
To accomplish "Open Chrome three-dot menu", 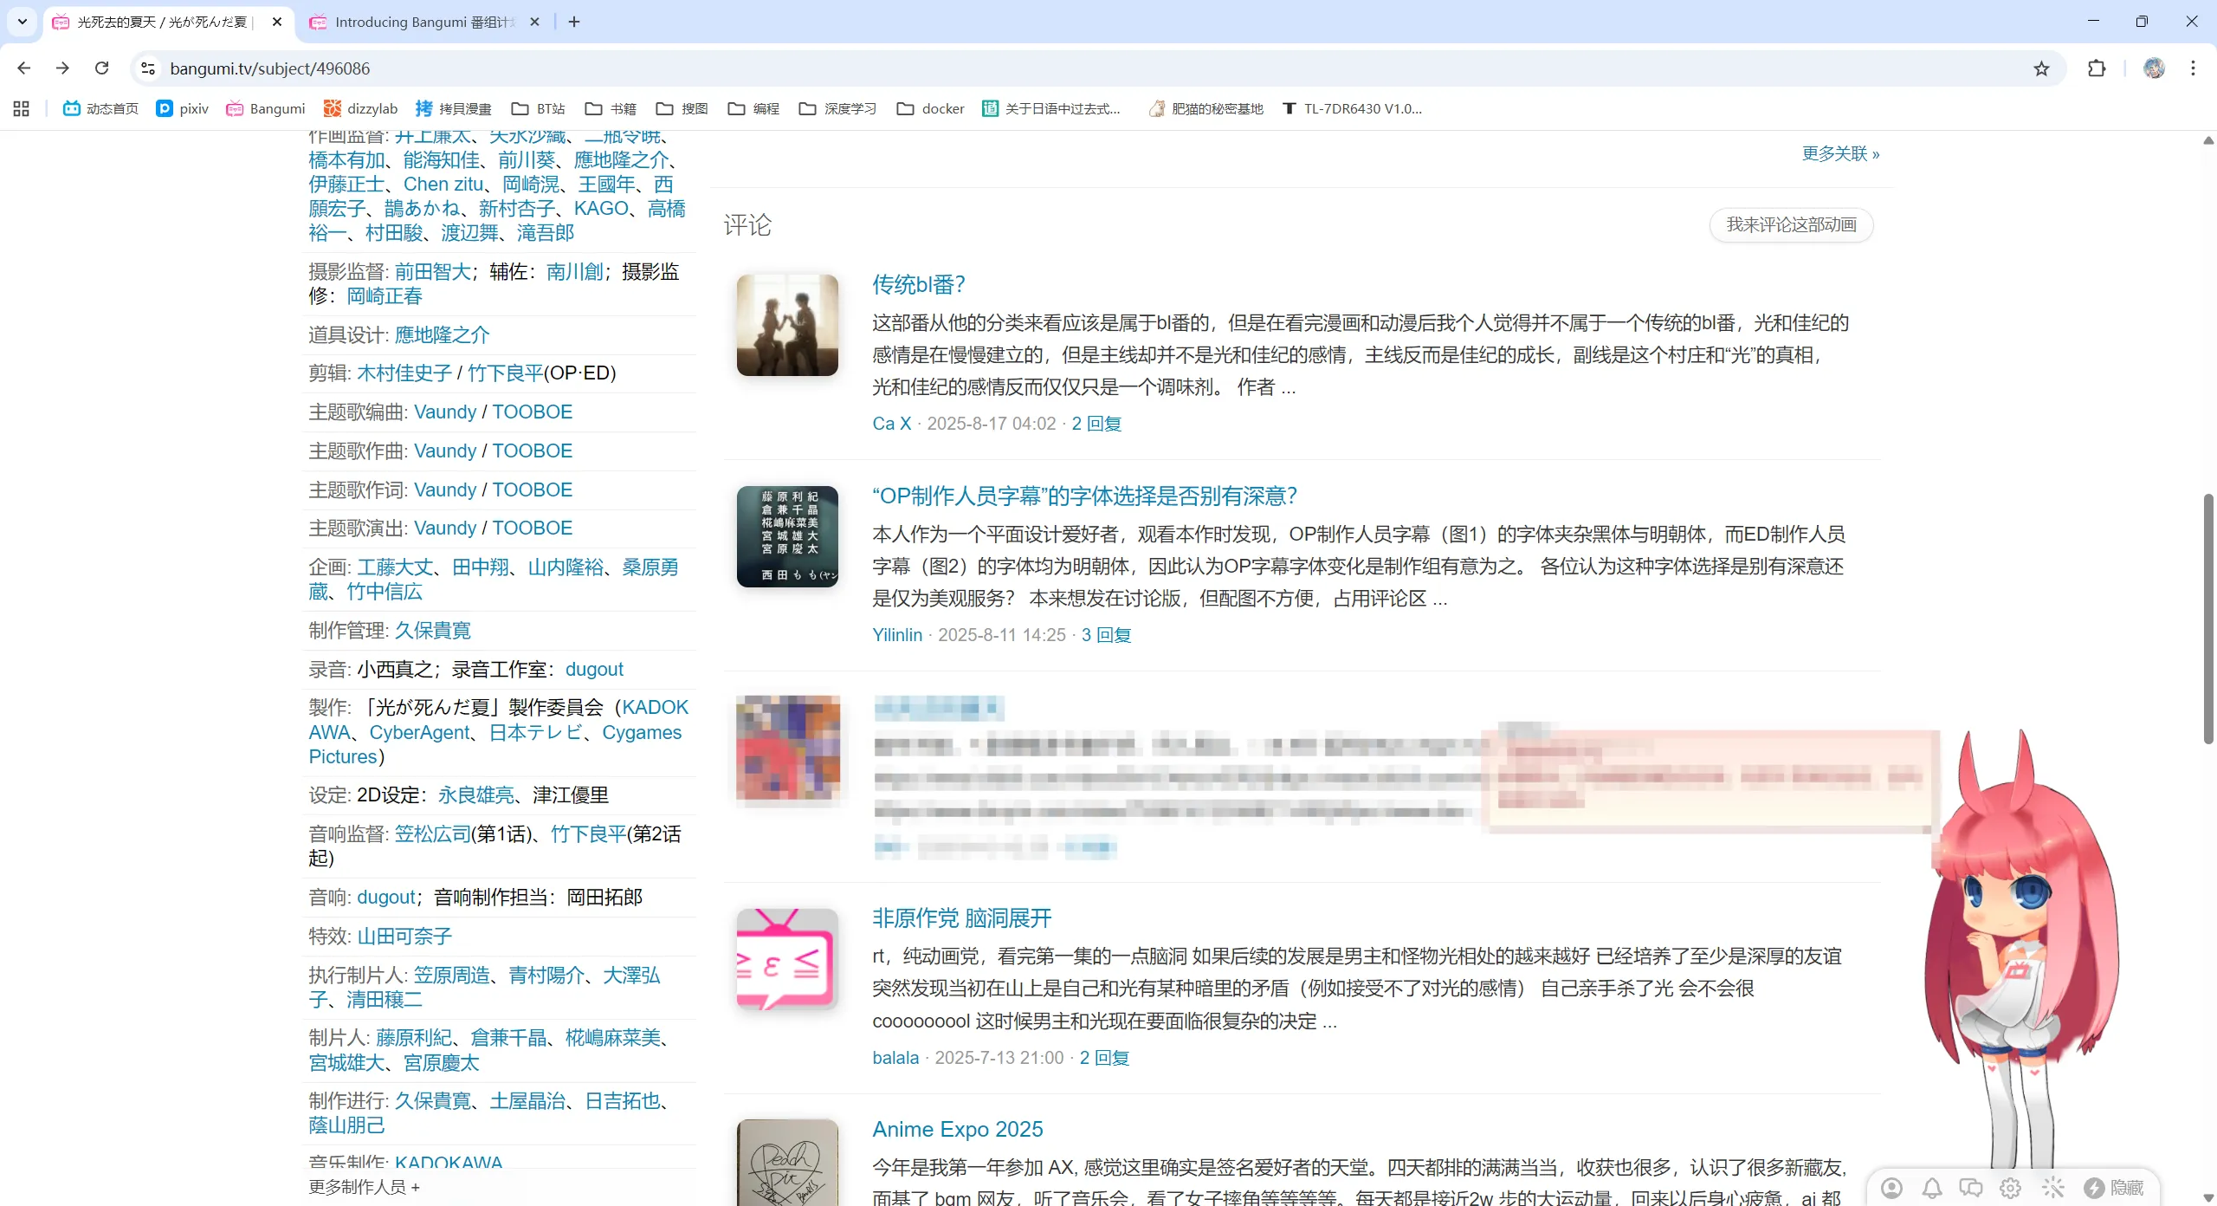I will (2193, 68).
